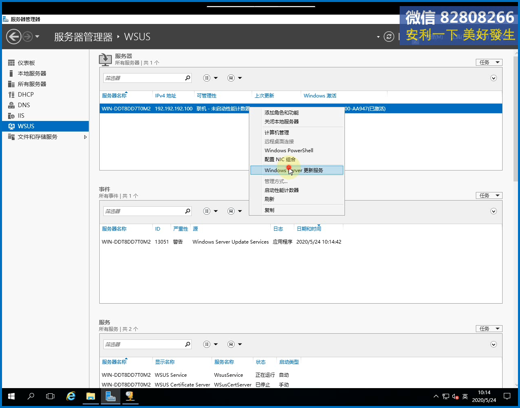
Task: Open taskbar search magnifier
Action: coord(31,396)
